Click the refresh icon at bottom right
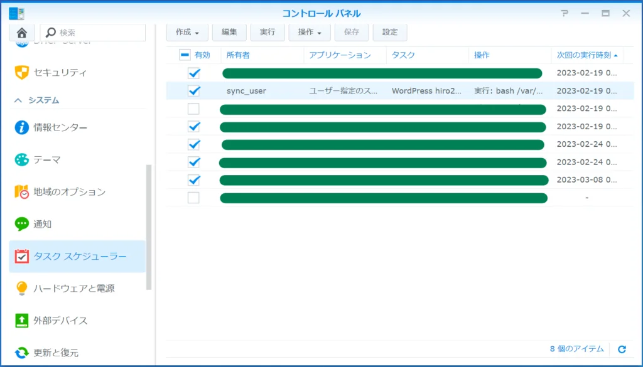643x367 pixels. (x=622, y=349)
